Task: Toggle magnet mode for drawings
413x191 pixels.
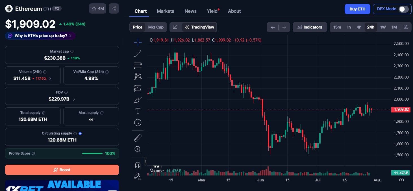Action: (138, 165)
